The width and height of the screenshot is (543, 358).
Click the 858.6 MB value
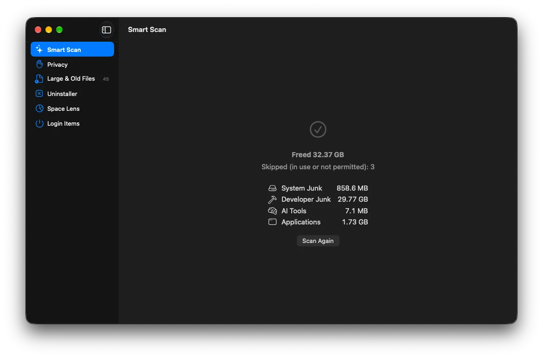(352, 188)
